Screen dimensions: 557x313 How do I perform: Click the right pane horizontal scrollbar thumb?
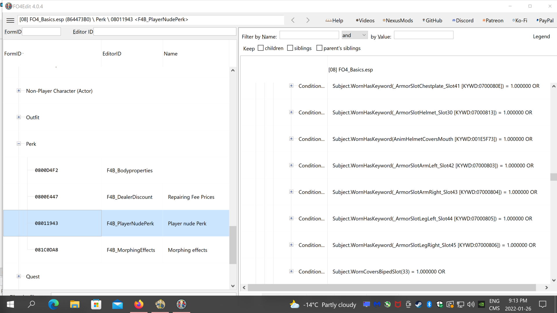click(x=392, y=287)
